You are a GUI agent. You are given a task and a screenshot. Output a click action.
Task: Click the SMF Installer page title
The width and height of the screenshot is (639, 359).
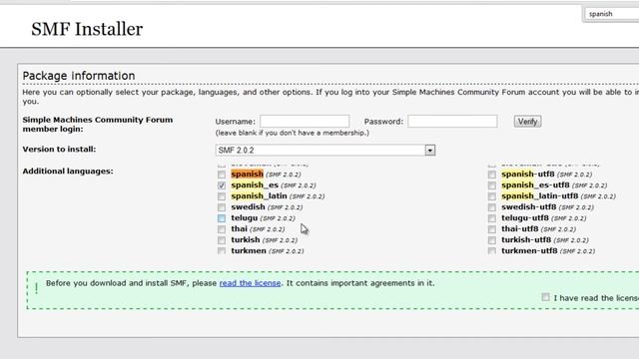click(87, 29)
